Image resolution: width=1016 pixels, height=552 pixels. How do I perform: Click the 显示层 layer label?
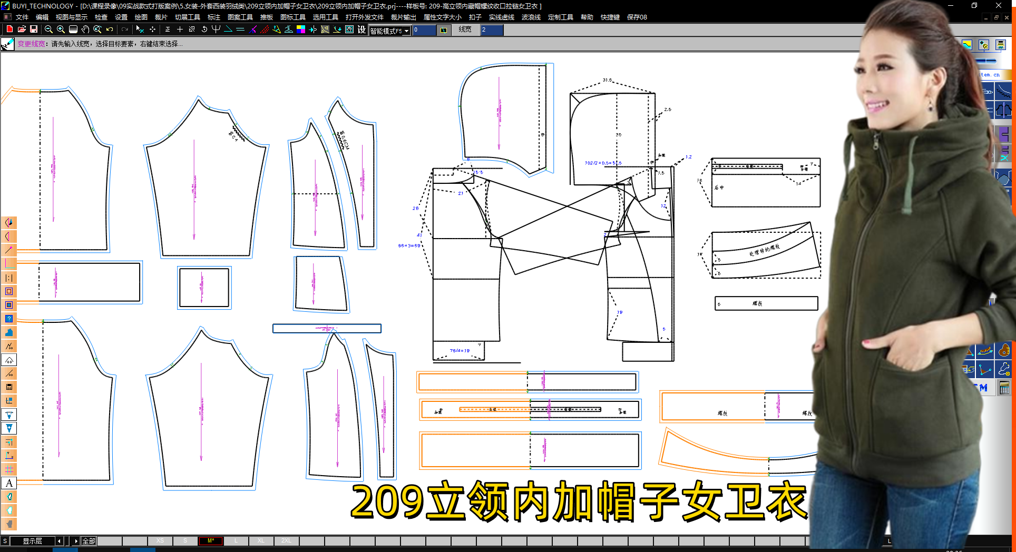coord(32,541)
